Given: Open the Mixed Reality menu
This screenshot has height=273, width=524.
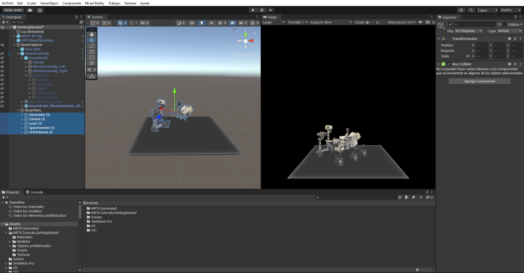Looking at the screenshot, I should (94, 3).
